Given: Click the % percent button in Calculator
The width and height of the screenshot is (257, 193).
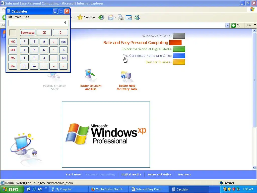Looking at the screenshot, I should click(x=63, y=50).
